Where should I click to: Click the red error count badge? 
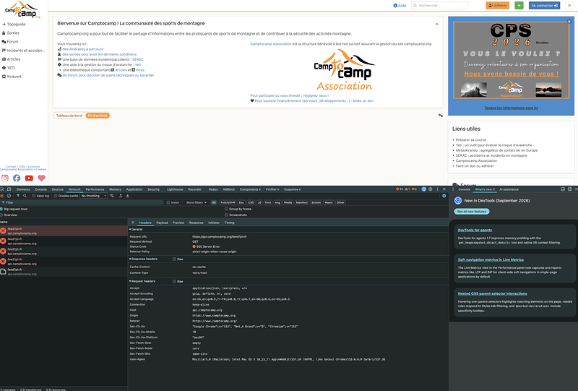coord(400,189)
